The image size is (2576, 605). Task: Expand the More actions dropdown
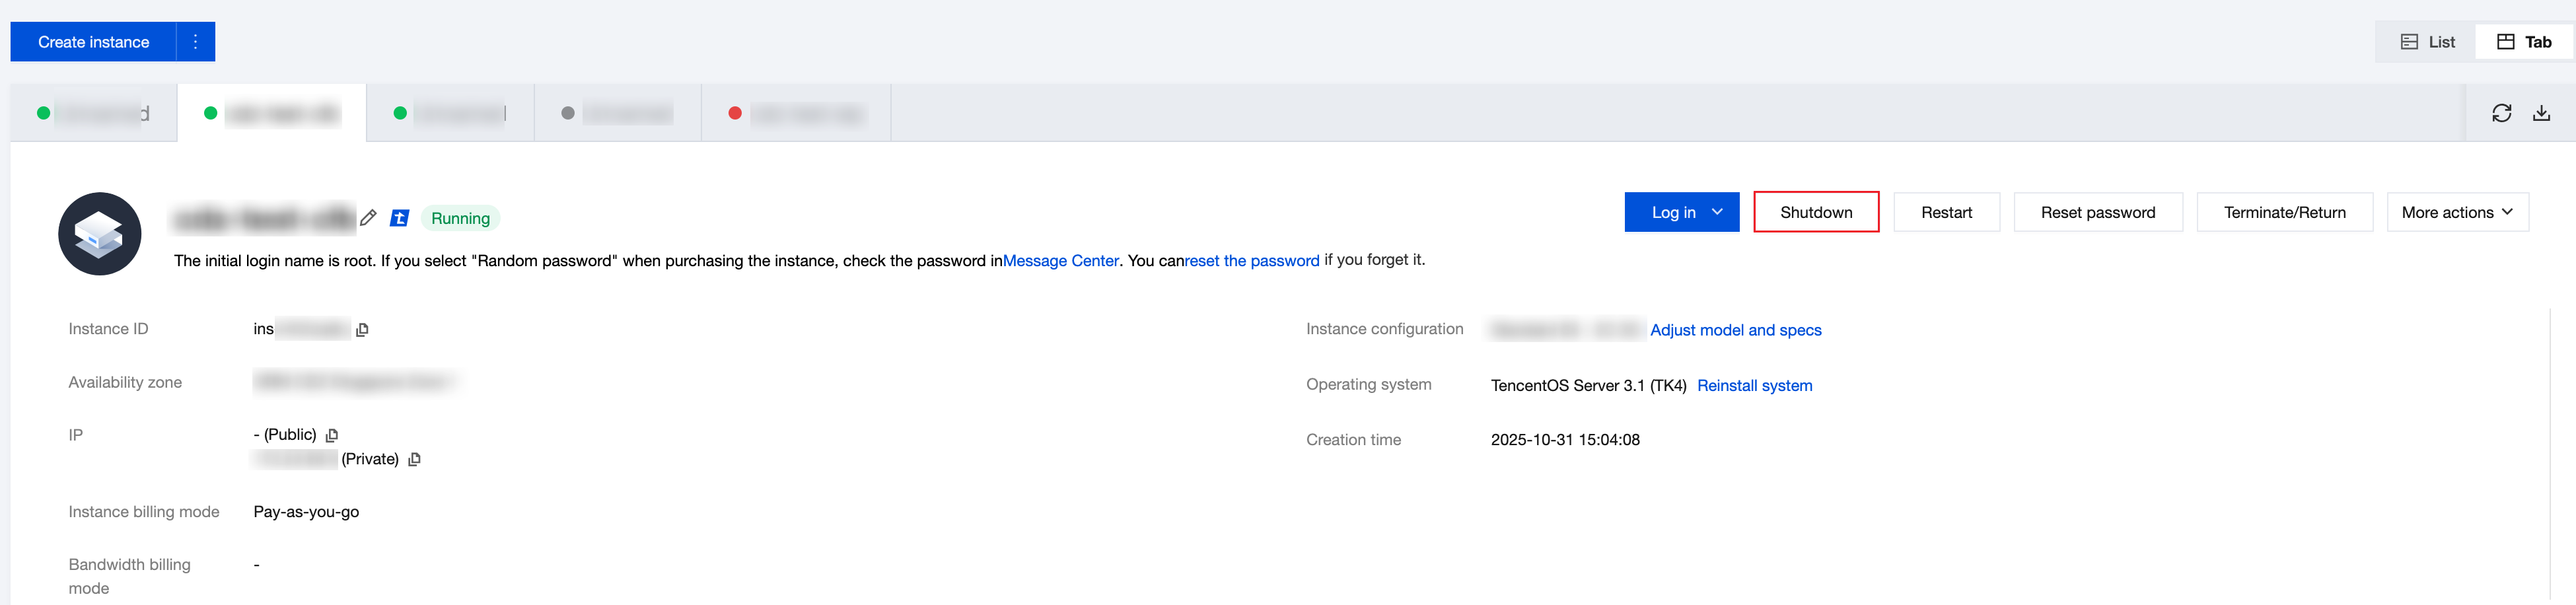[x=2457, y=212]
